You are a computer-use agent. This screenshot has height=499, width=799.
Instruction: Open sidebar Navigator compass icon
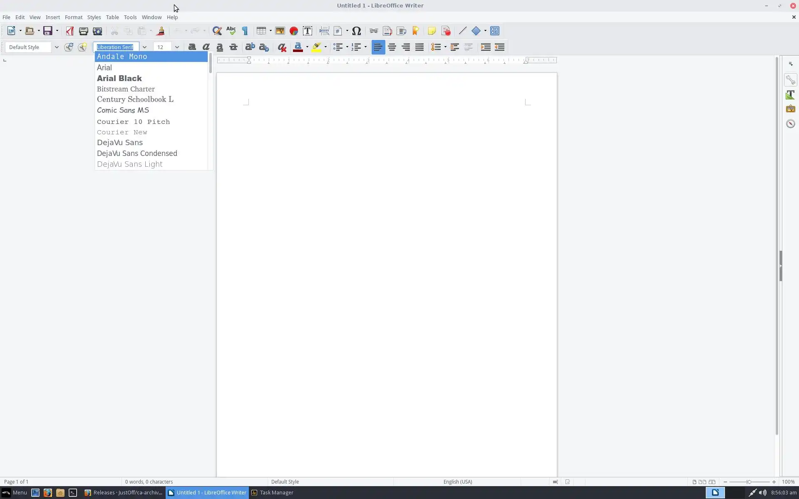pos(790,124)
